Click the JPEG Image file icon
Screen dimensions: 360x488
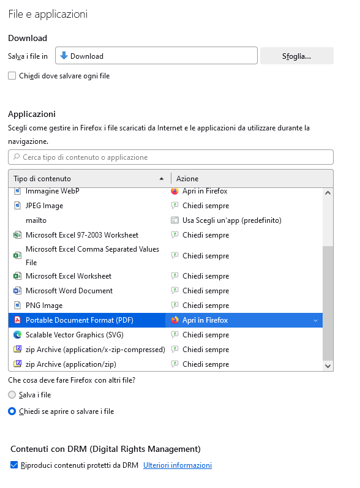coord(17,206)
